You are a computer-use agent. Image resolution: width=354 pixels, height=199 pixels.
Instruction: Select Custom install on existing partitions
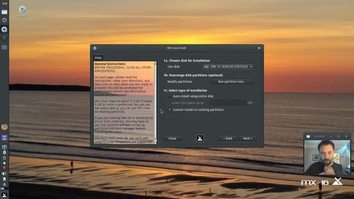tap(196, 109)
